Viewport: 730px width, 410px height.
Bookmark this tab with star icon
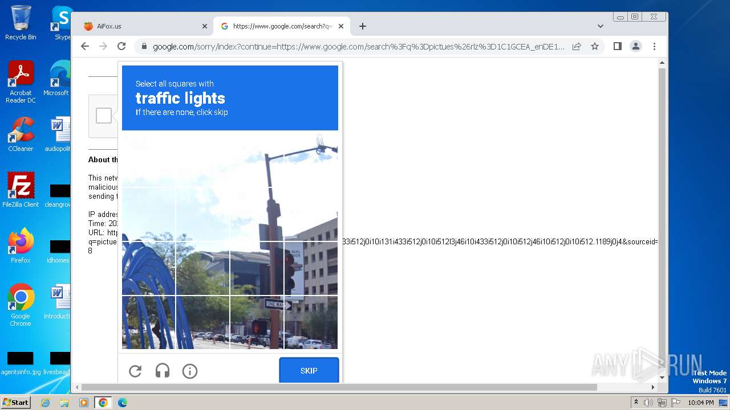click(595, 46)
